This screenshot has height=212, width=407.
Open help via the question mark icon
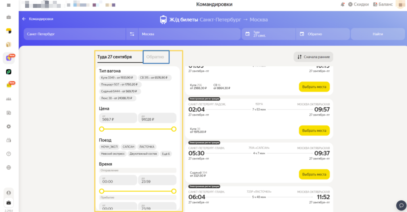(9, 154)
